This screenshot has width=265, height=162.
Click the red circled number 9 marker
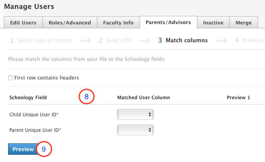pyautogui.click(x=44, y=149)
